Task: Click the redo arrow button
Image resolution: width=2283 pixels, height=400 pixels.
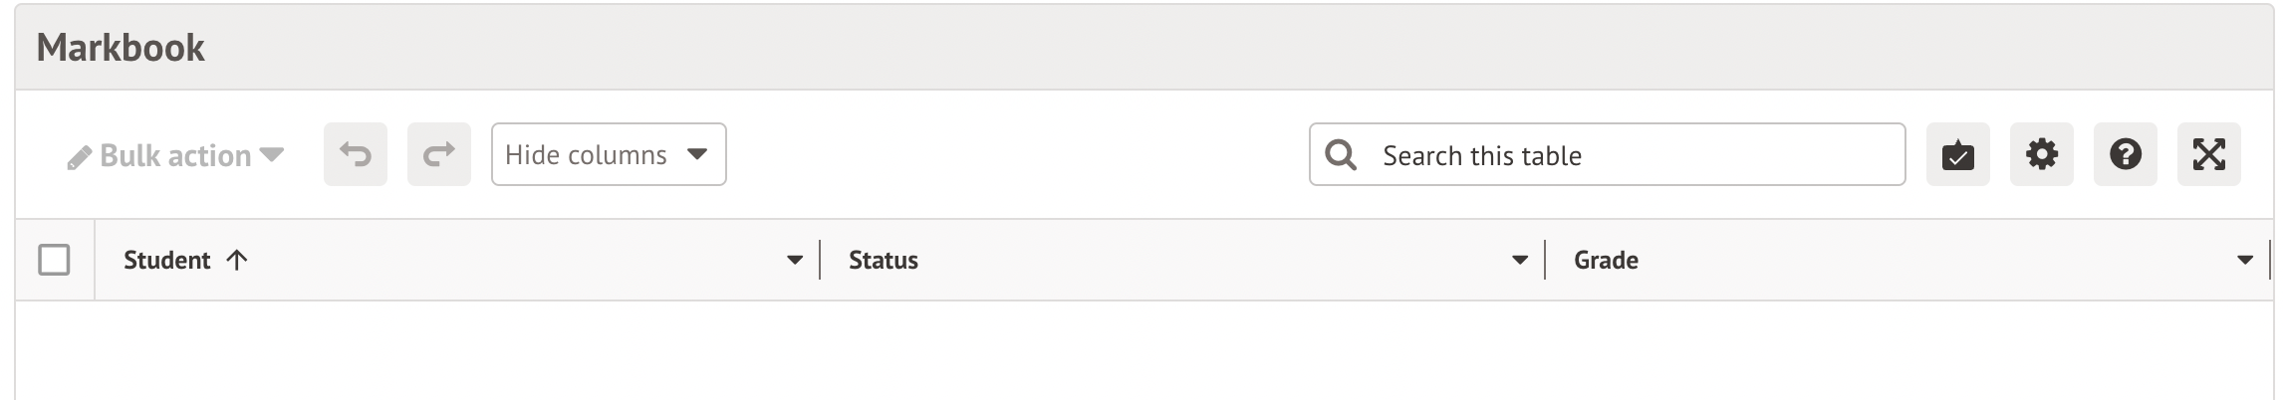Action: (x=438, y=154)
